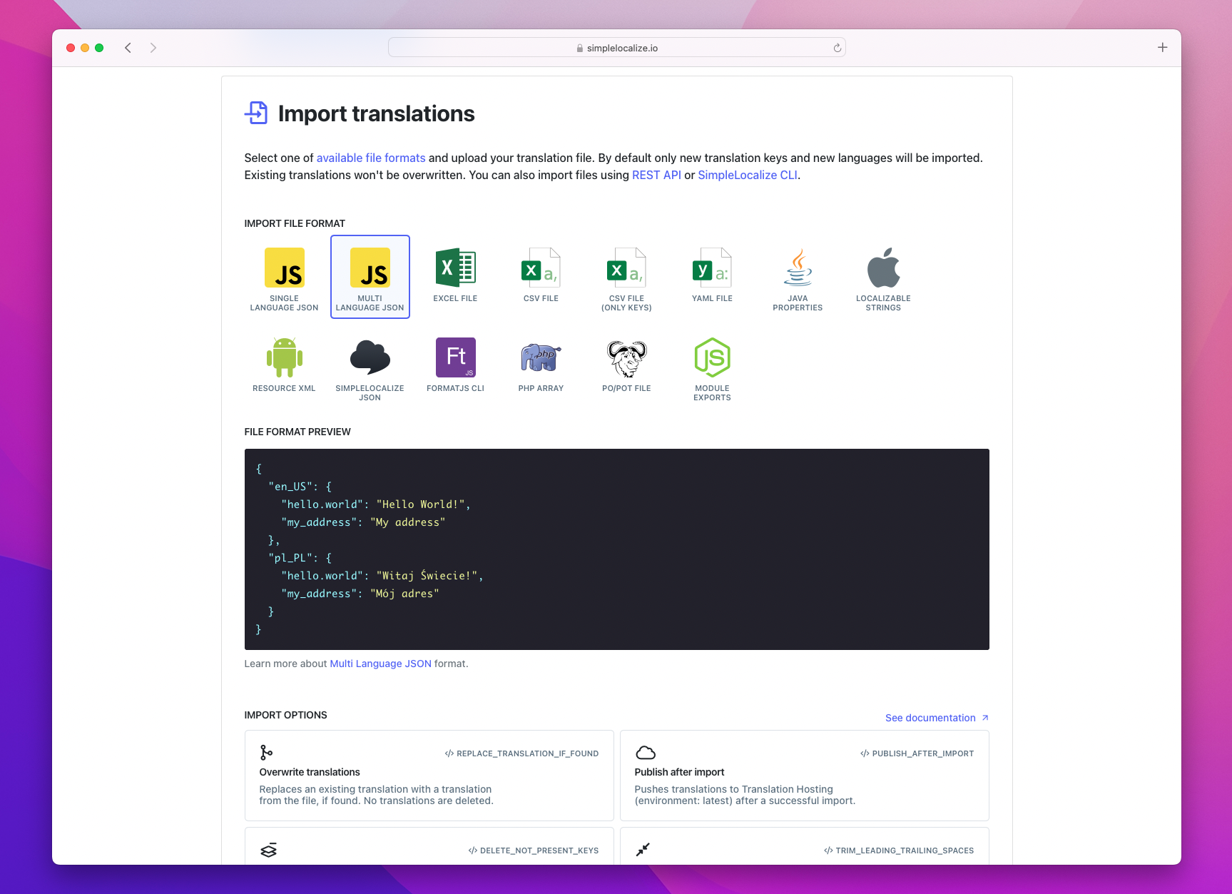Pick CSV File (Only Keys) format
Image resolution: width=1232 pixels, height=894 pixels.
pyautogui.click(x=626, y=277)
